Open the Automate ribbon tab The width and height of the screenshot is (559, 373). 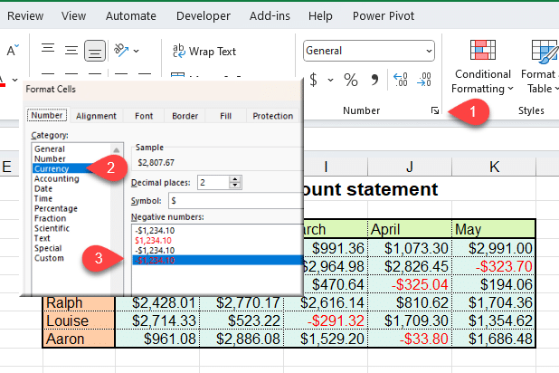(x=131, y=15)
